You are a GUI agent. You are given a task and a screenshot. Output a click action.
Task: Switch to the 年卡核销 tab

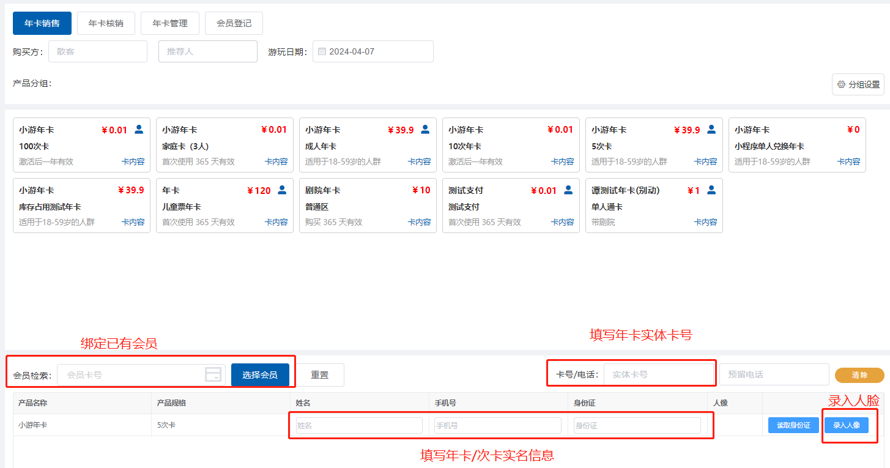click(x=106, y=23)
